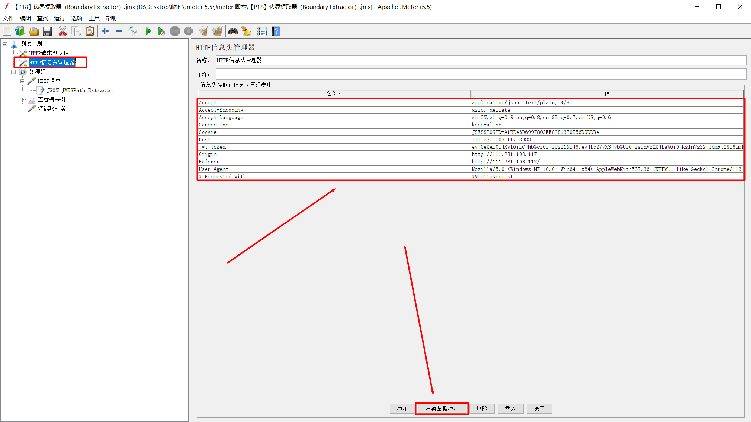Select HTTP信息头管理器 in the tree
The width and height of the screenshot is (751, 422).
click(x=52, y=63)
